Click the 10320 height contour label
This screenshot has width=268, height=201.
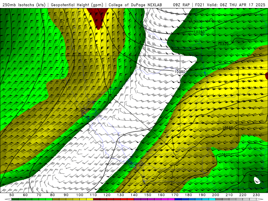pyautogui.click(x=223, y=44)
